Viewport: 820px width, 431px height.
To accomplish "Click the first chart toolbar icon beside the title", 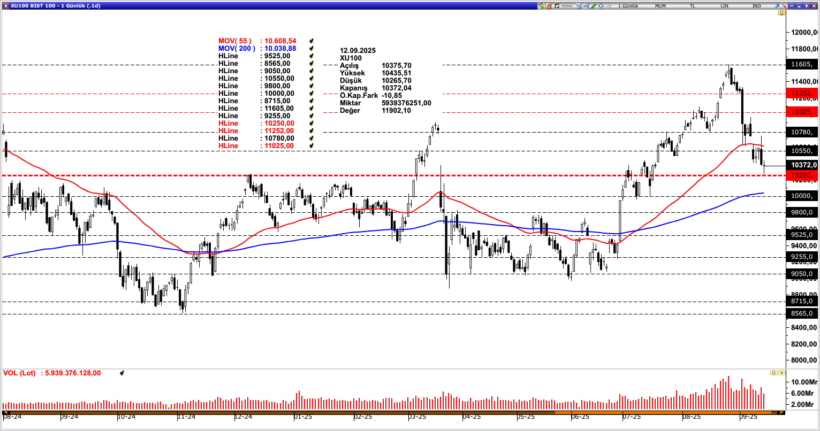I will (541, 6).
